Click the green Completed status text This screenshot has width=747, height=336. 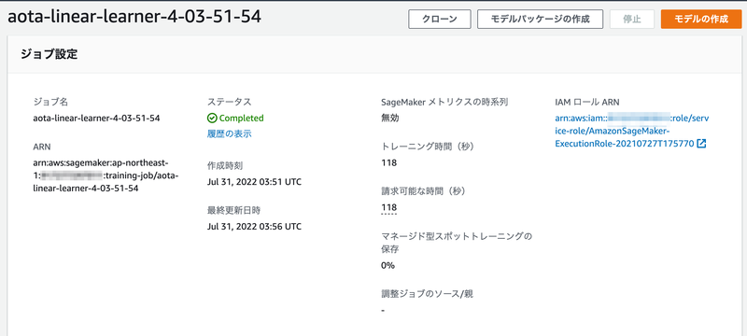pyautogui.click(x=241, y=118)
